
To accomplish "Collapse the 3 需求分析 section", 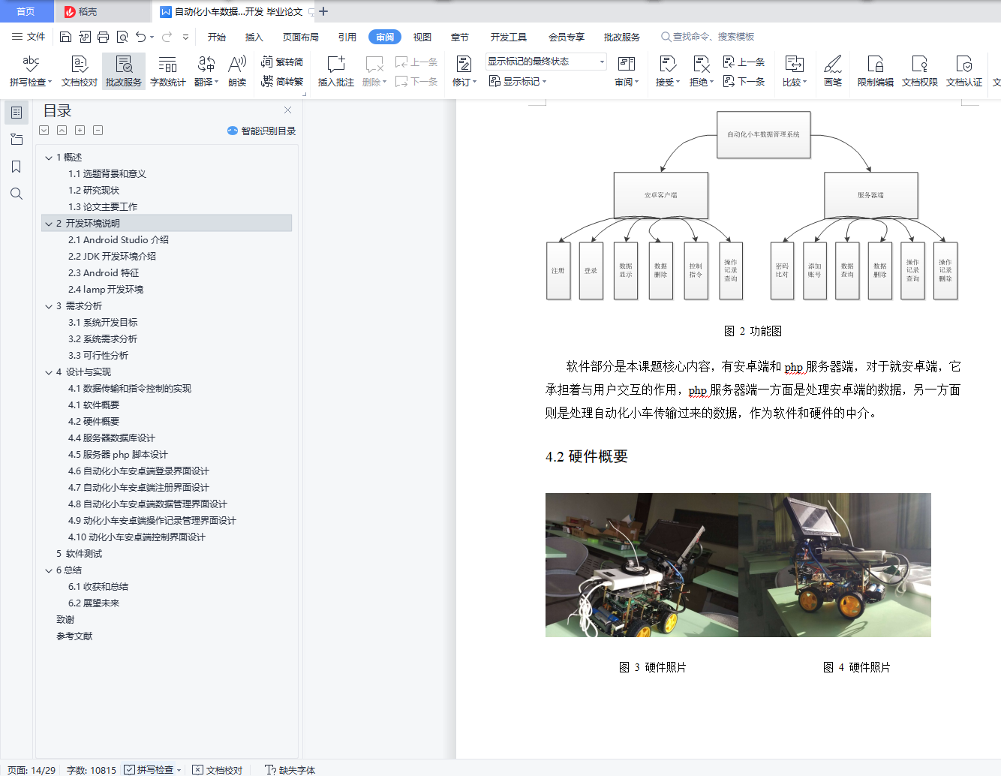I will [49, 306].
